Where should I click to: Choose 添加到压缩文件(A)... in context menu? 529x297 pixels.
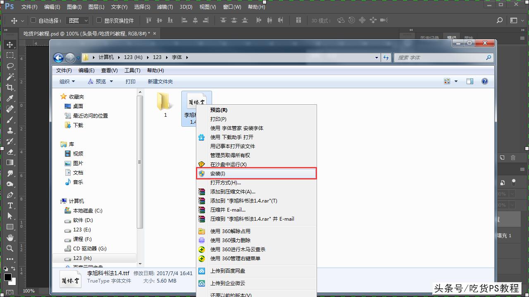[256, 192]
